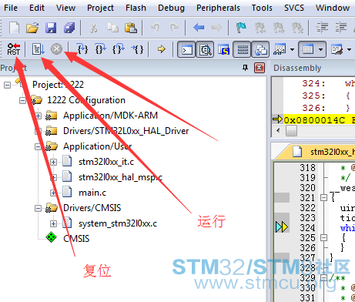Select the Drivers/STM32L0xx_HAL_Driver folder

126,131
